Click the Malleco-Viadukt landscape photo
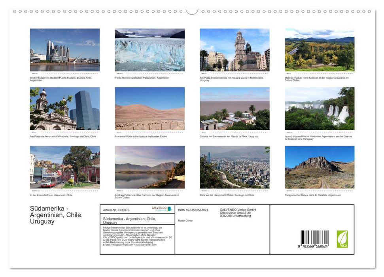Screen dimensions: 384x277 [320, 50]
